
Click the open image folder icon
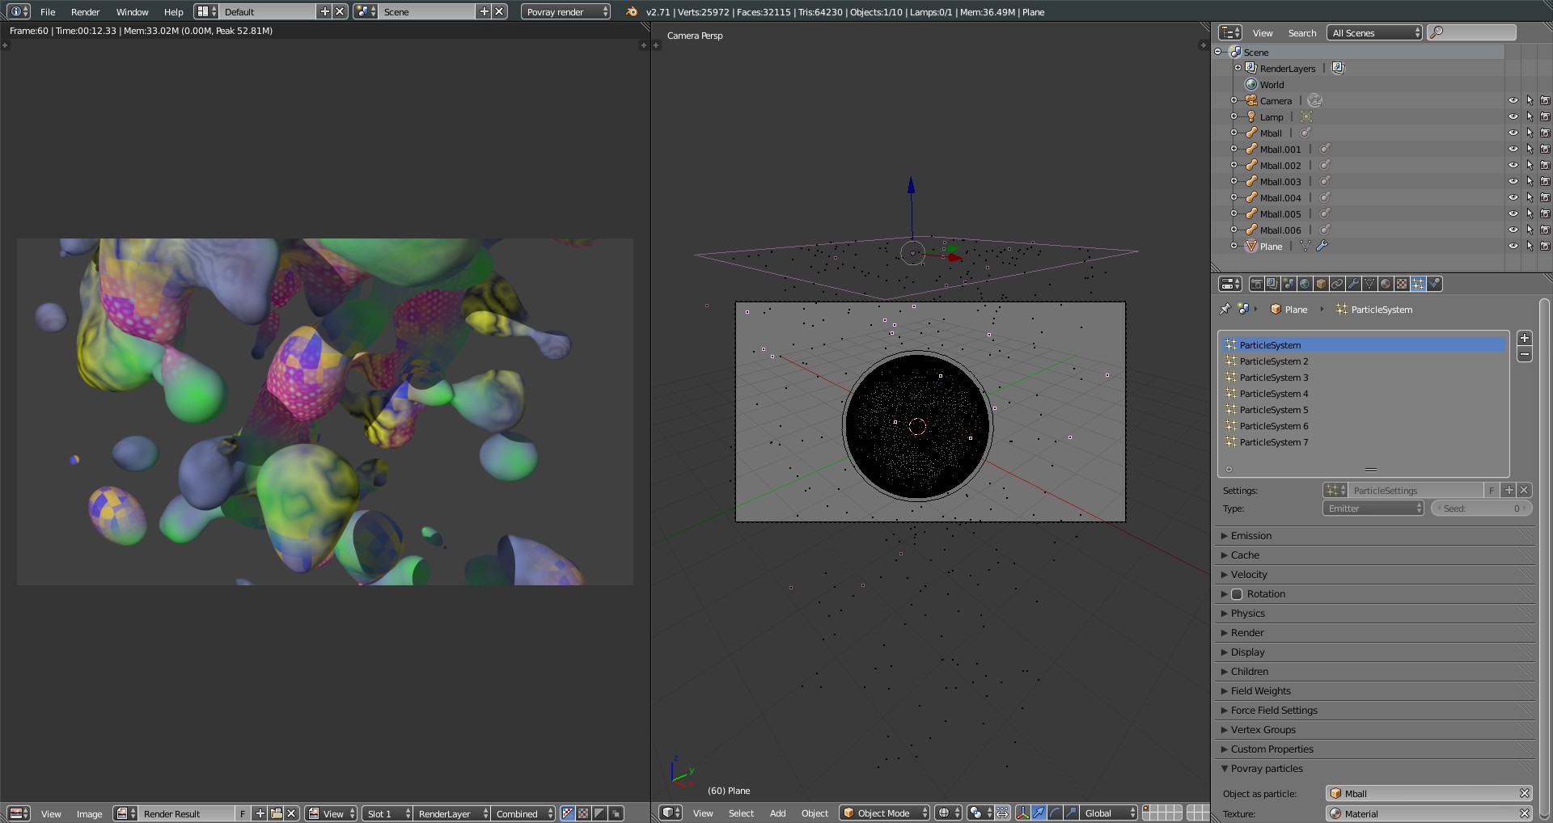276,814
